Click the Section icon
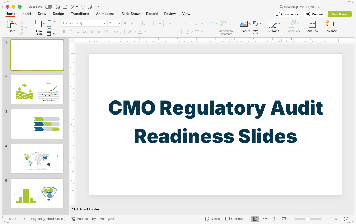The image size is (356, 224). (49, 33)
